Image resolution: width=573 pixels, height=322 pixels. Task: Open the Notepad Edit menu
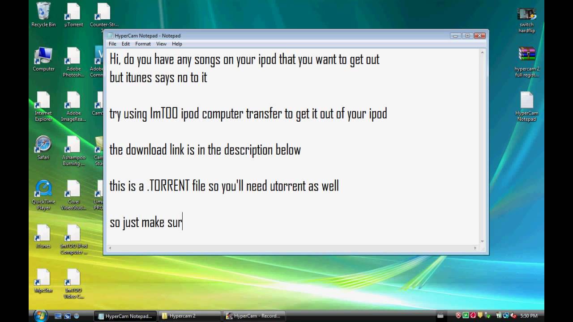(126, 44)
